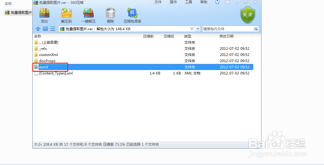Select the ..(上级目录) parent folder row
324x165 pixels.
(x=143, y=42)
